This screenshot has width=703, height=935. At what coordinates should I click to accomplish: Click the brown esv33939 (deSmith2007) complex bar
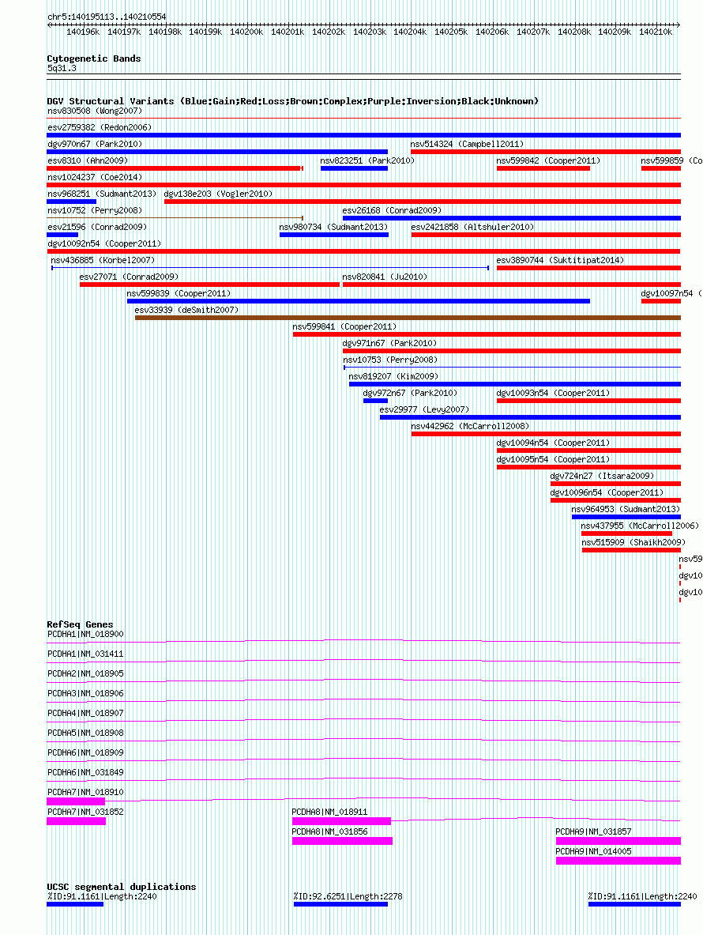click(x=408, y=319)
